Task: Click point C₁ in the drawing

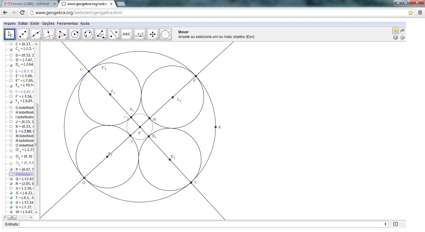Action: point(173,97)
